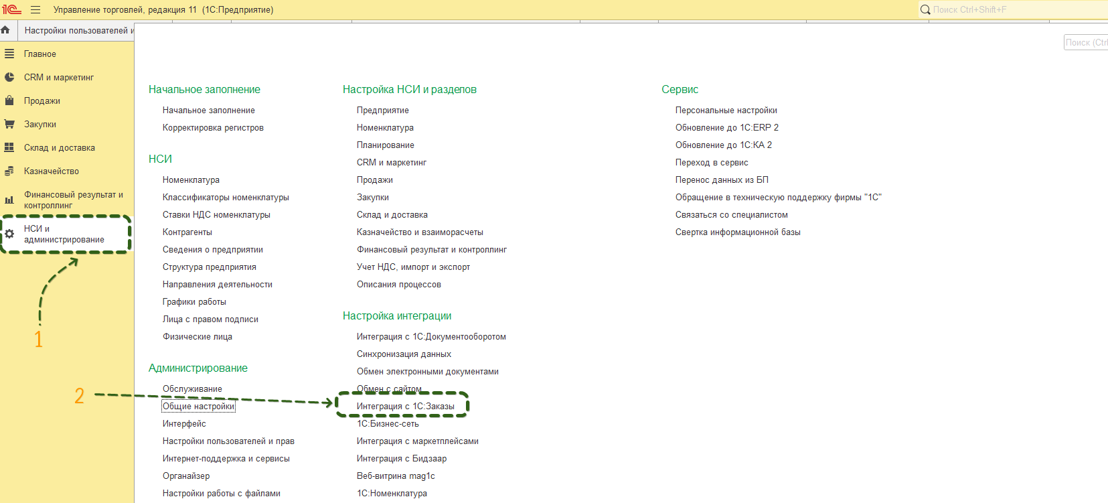Open Интеграция с 1С:Документооборотом

tap(431, 336)
